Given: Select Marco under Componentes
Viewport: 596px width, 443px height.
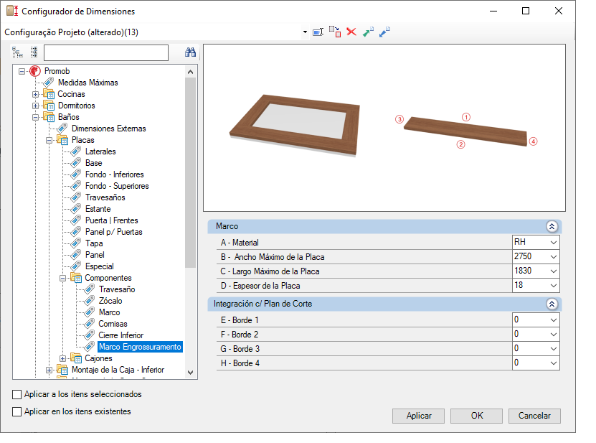Looking at the screenshot, I should click(110, 312).
